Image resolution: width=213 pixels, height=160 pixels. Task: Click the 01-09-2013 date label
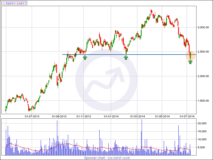[59, 116]
